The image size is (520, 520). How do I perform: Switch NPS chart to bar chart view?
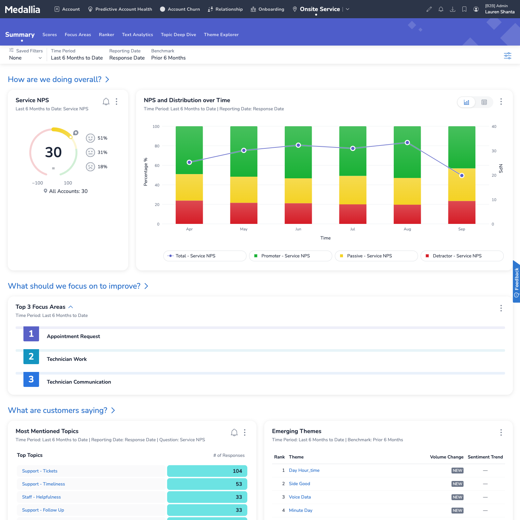tap(466, 102)
